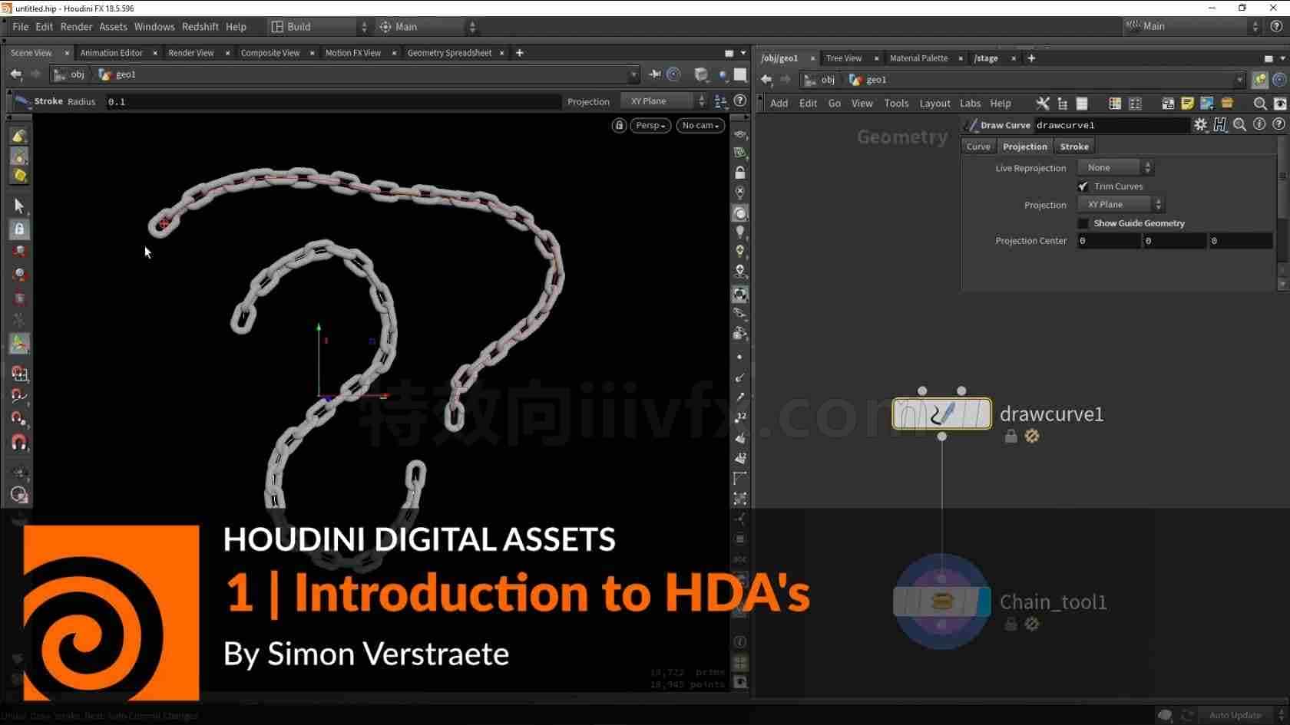Viewport: 1290px width, 725px height.
Task: Click the magnet snapping icon in left toolbar
Action: pos(19,443)
